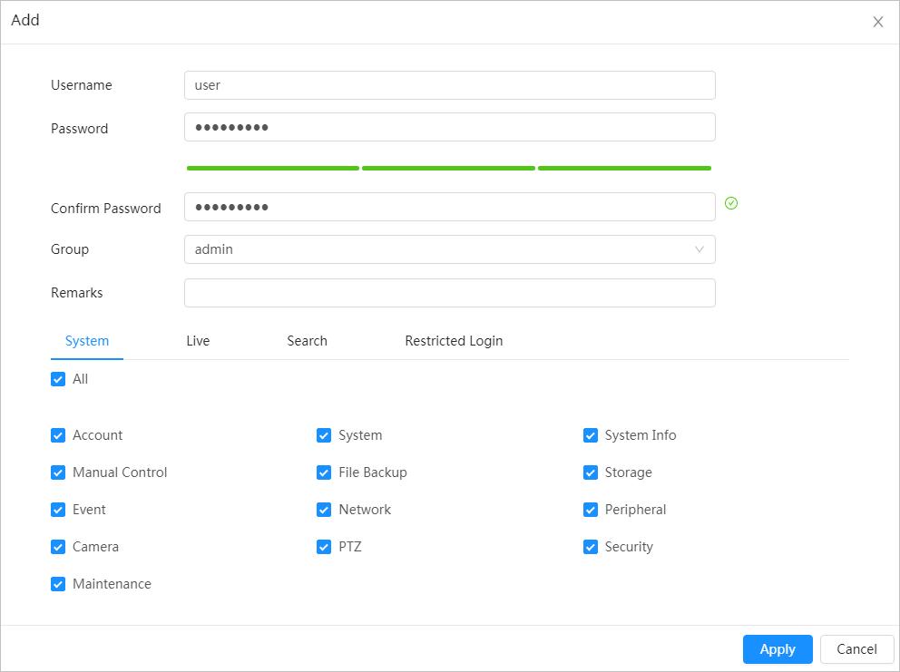Viewport: 900px width, 672px height.
Task: Open the admin group combo box
Action: pyautogui.click(x=449, y=249)
